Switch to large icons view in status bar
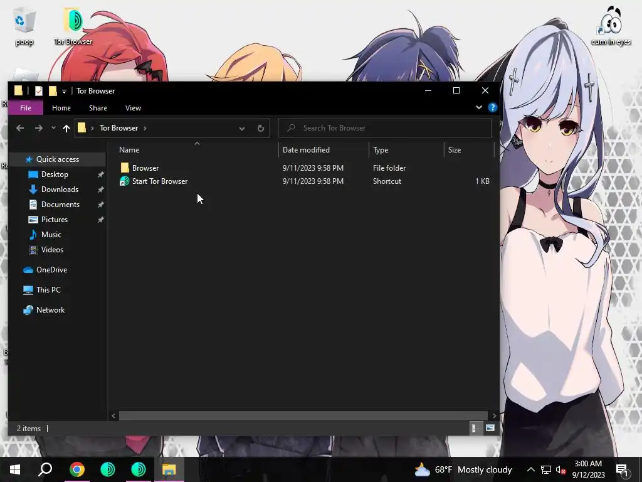 tap(490, 428)
